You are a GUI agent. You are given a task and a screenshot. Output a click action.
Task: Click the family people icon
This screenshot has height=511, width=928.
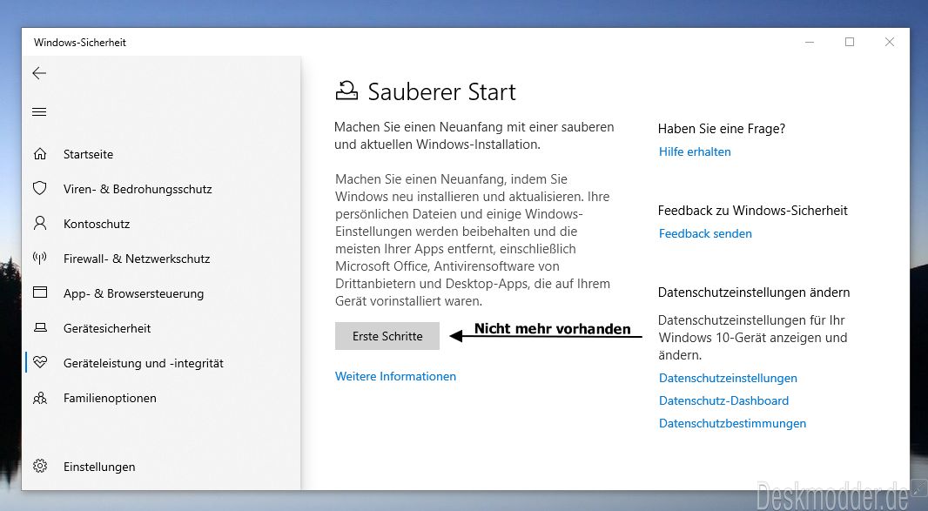pos(40,398)
